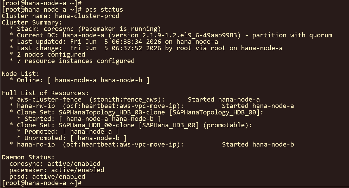Click the SAPHanaTopology_HDB_00-clone clone set name

click(x=112, y=113)
